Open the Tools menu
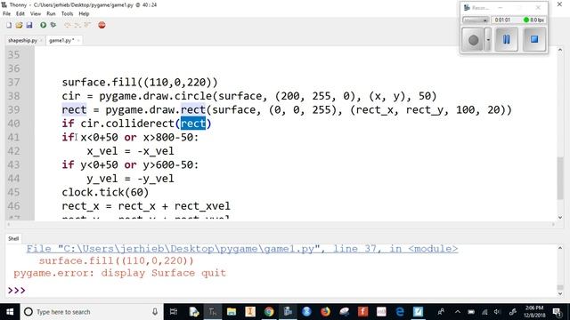The width and height of the screenshot is (570, 320). pyautogui.click(x=67, y=13)
